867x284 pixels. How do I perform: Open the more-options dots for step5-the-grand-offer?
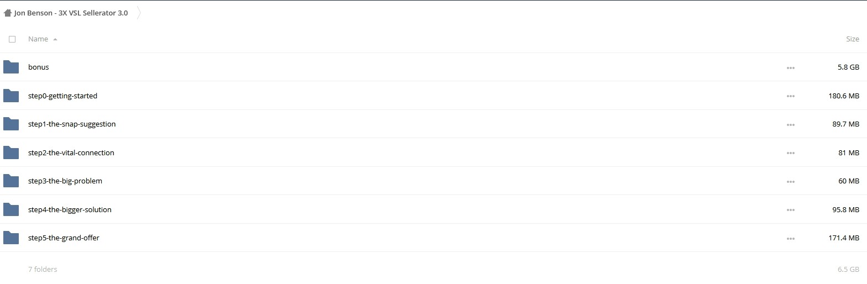(791, 239)
